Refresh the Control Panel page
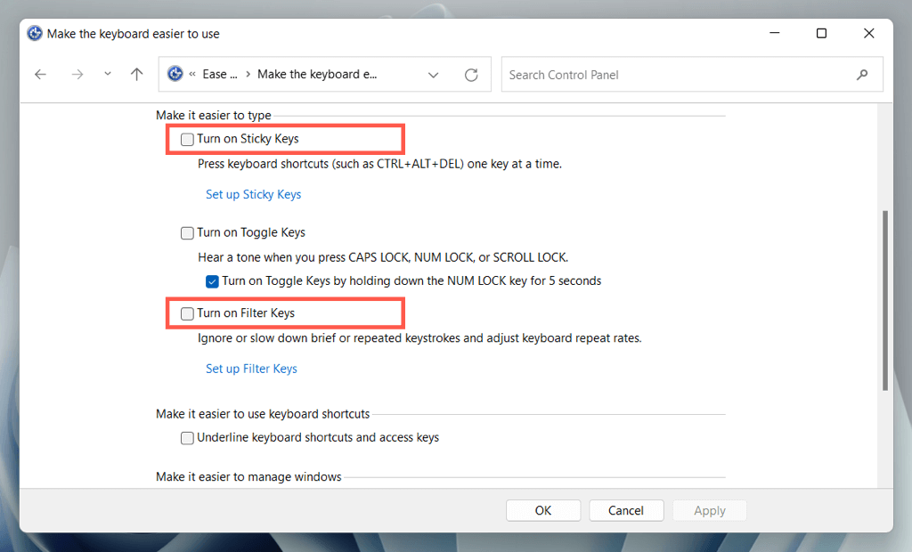912x552 pixels. pyautogui.click(x=471, y=75)
